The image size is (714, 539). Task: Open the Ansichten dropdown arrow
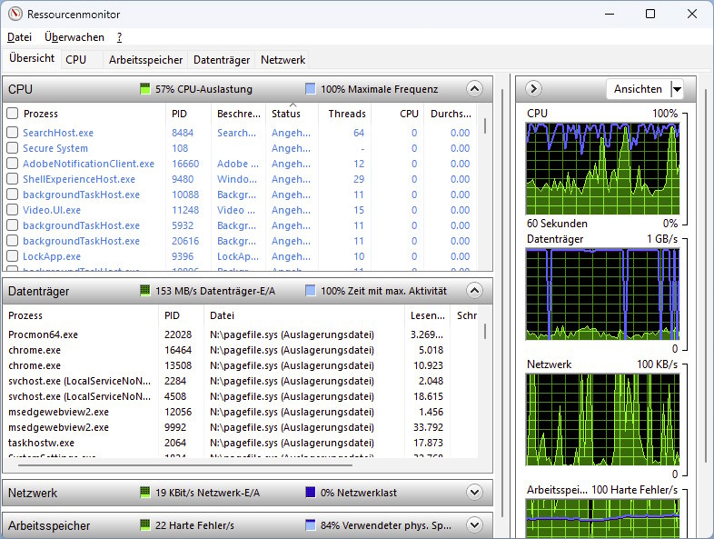(677, 89)
